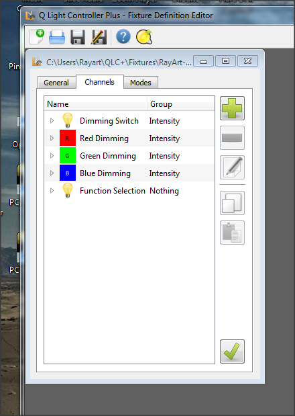
Task: Save the fixture with floppy disk icon
Action: (78, 37)
